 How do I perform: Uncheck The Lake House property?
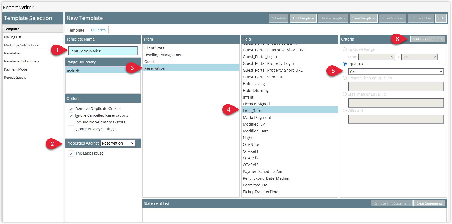tap(71, 153)
